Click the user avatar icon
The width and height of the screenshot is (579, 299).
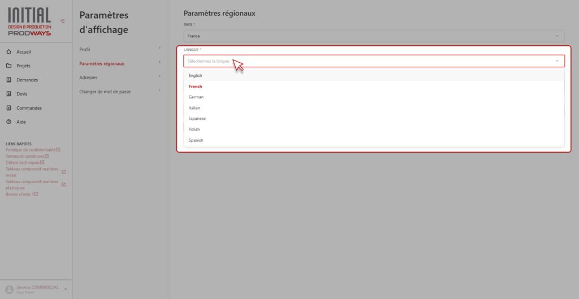point(10,289)
